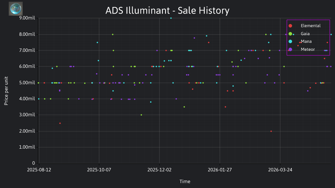
Task: Click the 2026-03-24 x-axis date label
Action: pyautogui.click(x=280, y=170)
